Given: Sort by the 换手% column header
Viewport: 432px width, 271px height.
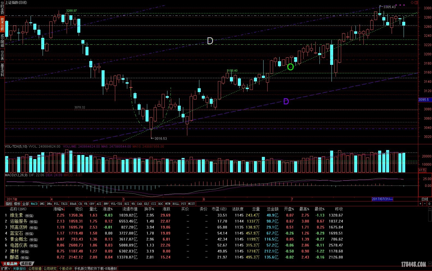Looking at the screenshot, I should click(149, 209).
